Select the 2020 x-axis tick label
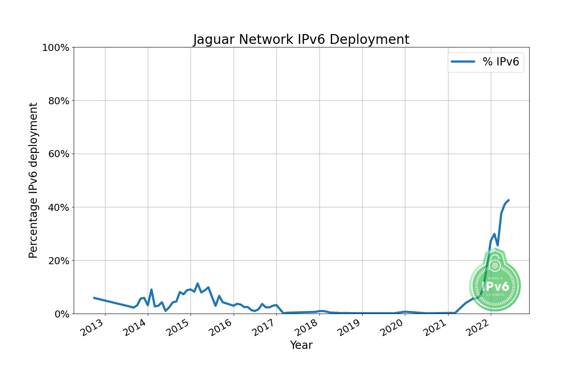The image size is (588, 392). [394, 328]
